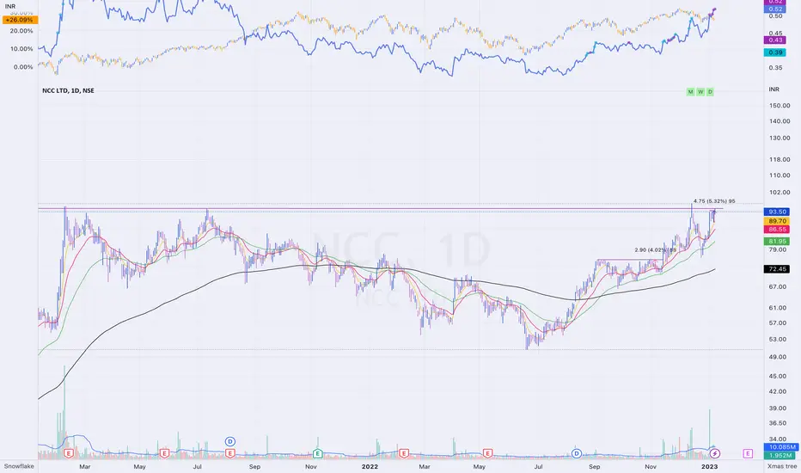This screenshot has height=473, width=801.
Task: Select the black 72.45 moving average label
Action: (777, 269)
